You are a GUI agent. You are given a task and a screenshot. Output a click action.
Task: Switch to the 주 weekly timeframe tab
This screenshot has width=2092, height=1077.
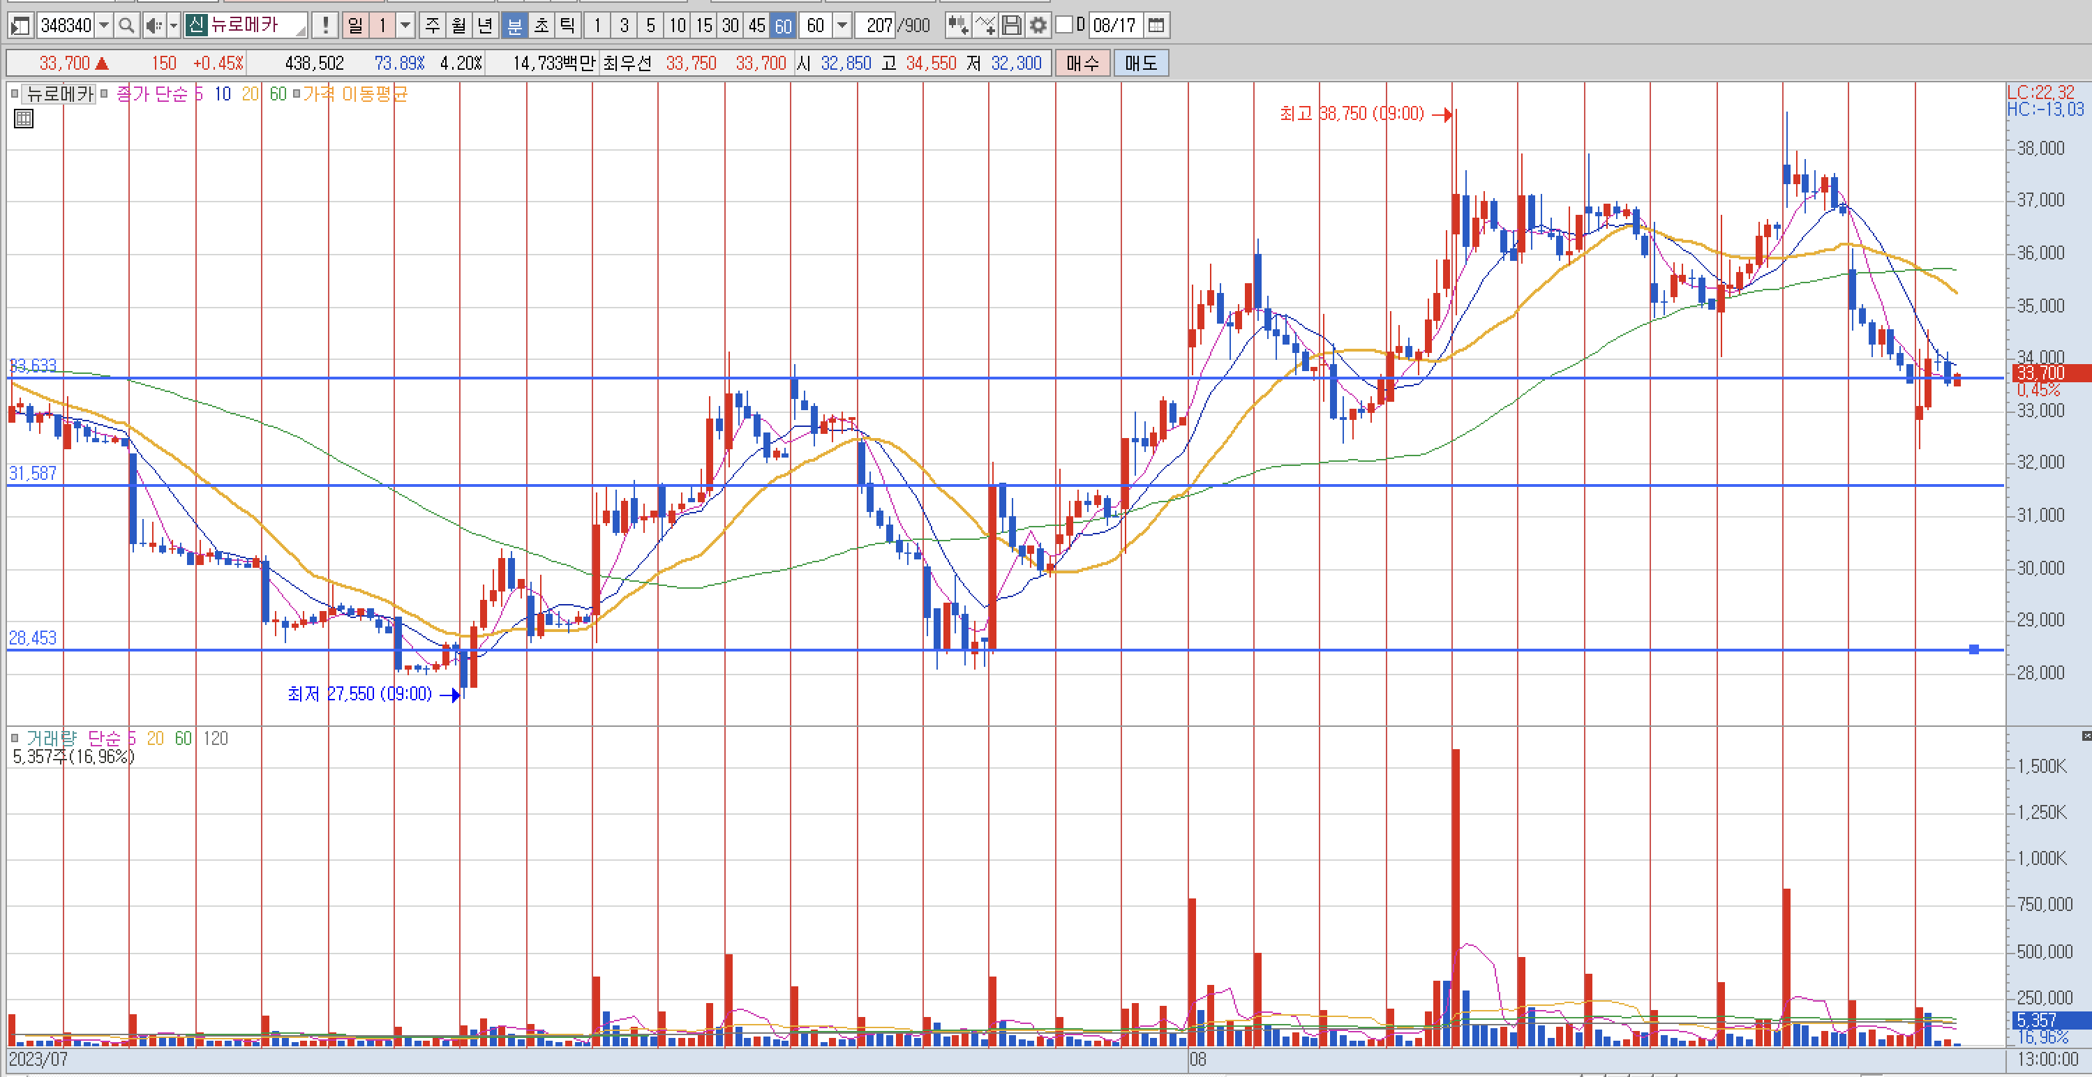(433, 25)
